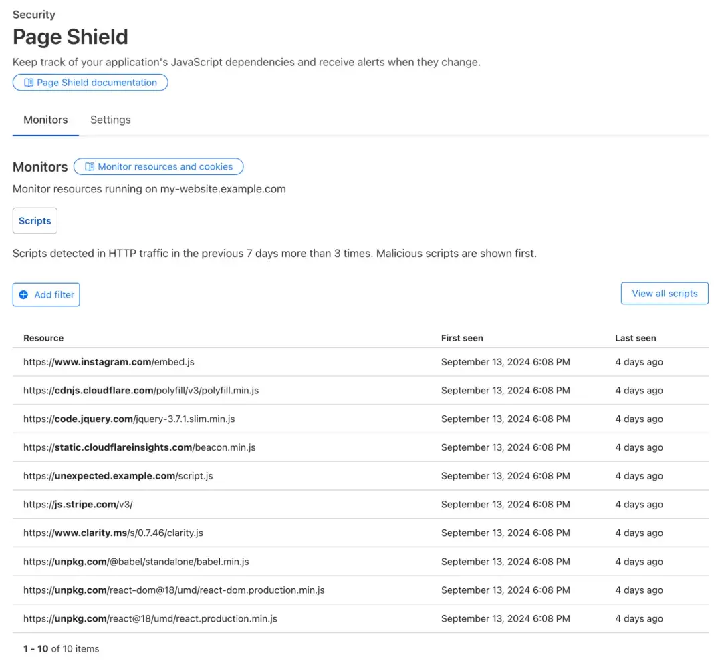722x665 pixels.
Task: Select the unexpected.example.com script.js row
Action: [118, 476]
